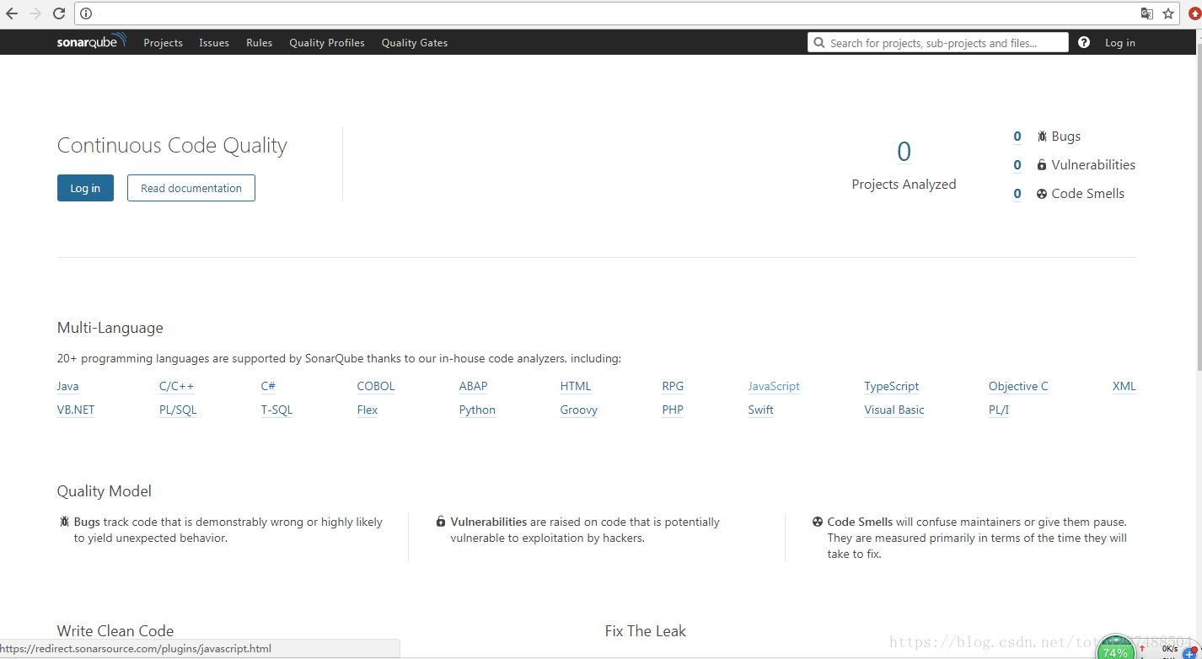Open the PL/SQL language link

(x=178, y=410)
